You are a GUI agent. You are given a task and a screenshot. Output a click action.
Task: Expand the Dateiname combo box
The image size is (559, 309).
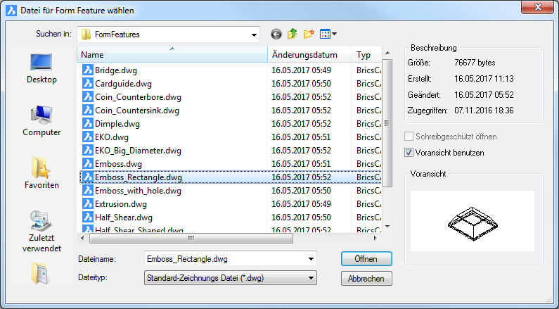click(x=311, y=259)
